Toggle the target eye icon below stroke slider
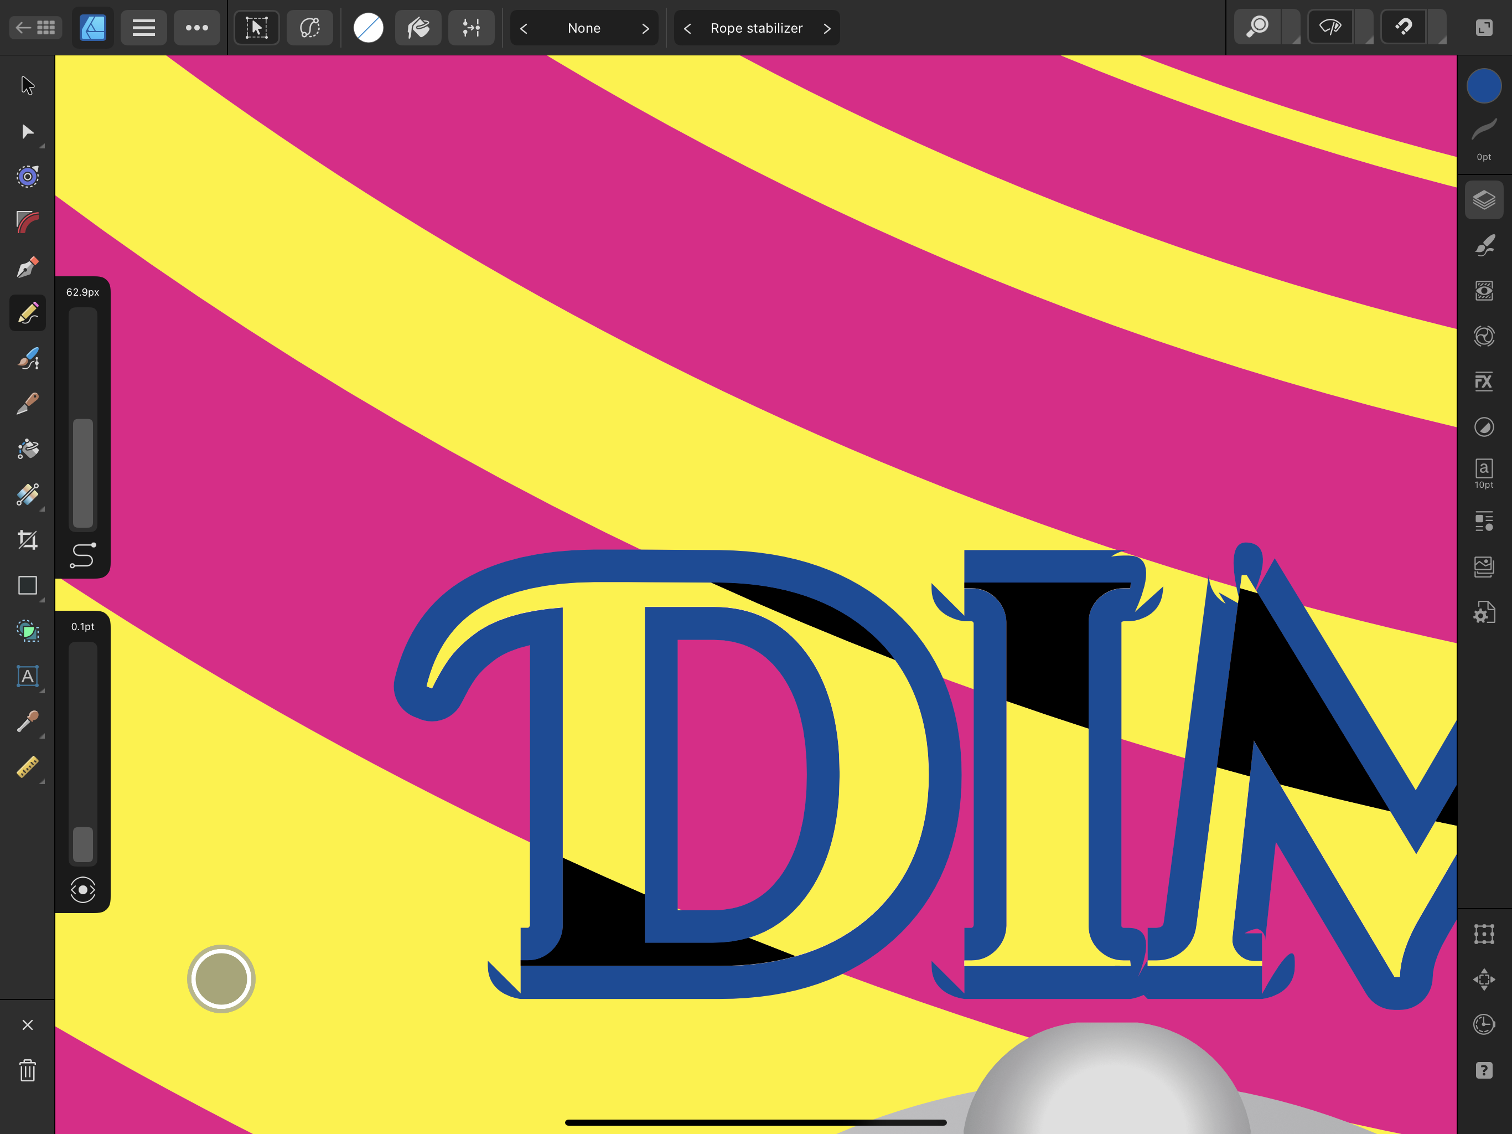The height and width of the screenshot is (1134, 1512). (x=82, y=890)
